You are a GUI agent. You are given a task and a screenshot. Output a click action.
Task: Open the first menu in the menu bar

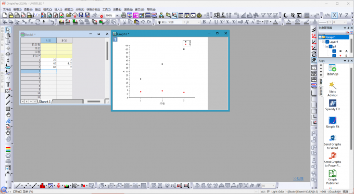7,9
